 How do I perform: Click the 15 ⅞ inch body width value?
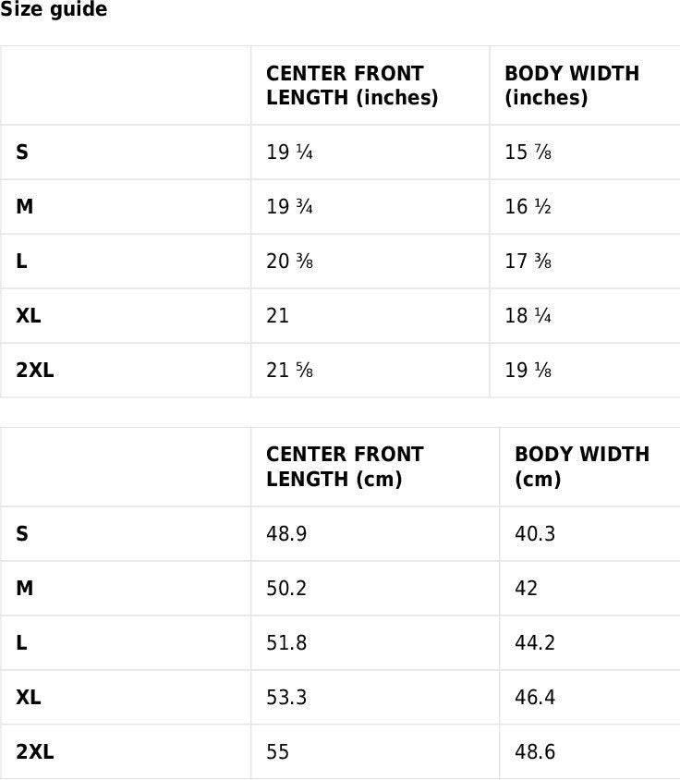pos(528,152)
